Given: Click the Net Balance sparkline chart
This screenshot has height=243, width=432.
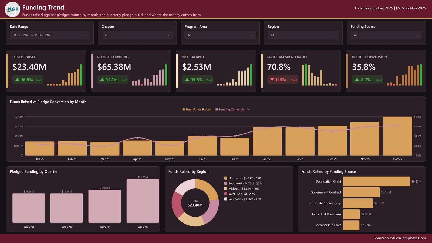Looking at the screenshot, I should click(234, 75).
